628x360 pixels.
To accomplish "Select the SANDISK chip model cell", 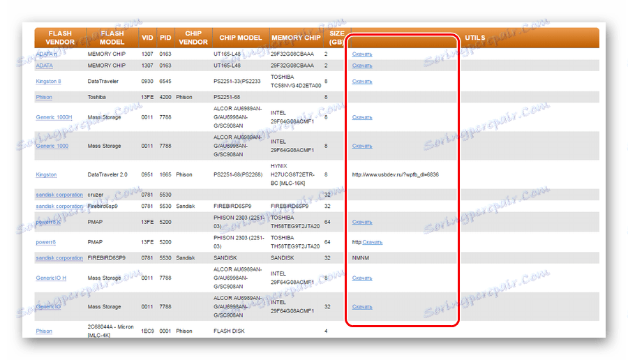I will (225, 258).
